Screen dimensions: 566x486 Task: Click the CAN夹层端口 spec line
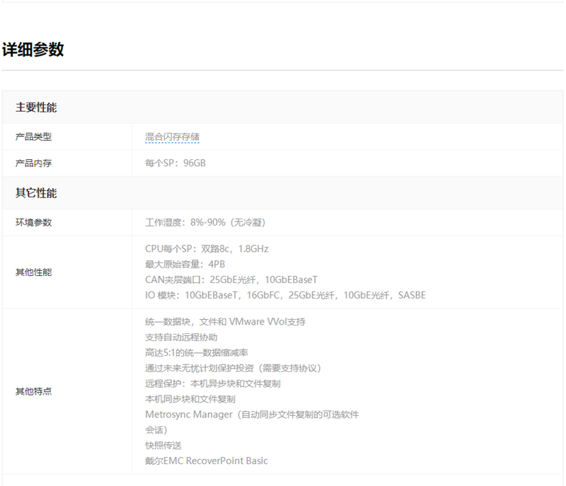231,280
